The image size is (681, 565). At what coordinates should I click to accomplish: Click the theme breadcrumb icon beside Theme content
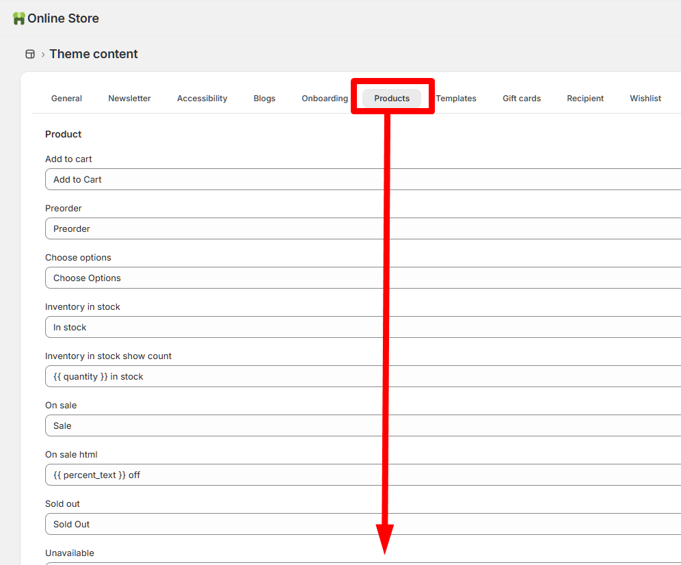click(x=30, y=54)
